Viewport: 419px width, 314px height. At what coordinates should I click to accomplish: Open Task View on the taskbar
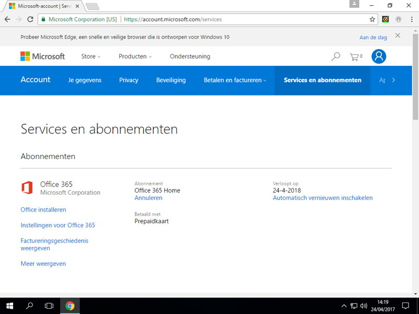coord(49,306)
